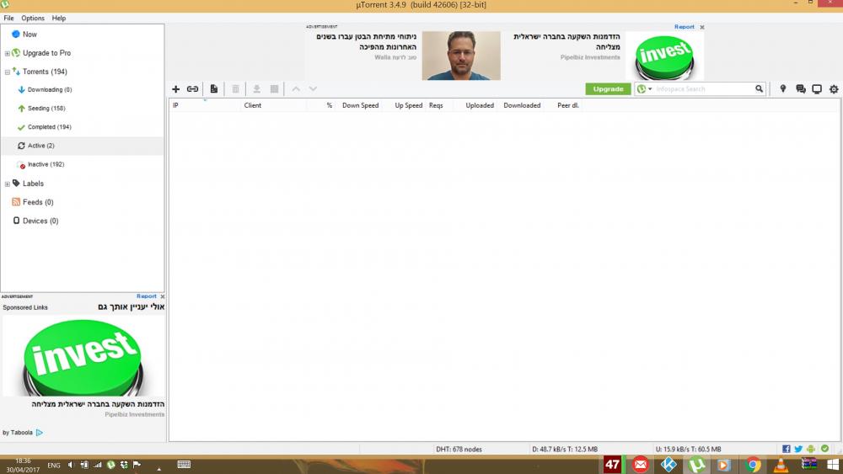Viewport: 843px width, 474px height.
Task: Click the bundles pin icon in toolbar
Action: coord(782,89)
